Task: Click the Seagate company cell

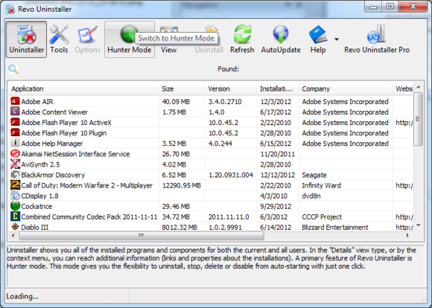Action: coord(314,175)
